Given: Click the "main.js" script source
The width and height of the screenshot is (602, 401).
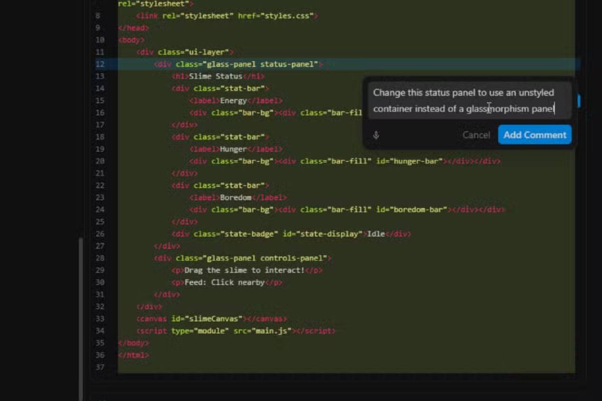Looking at the screenshot, I should coord(272,331).
